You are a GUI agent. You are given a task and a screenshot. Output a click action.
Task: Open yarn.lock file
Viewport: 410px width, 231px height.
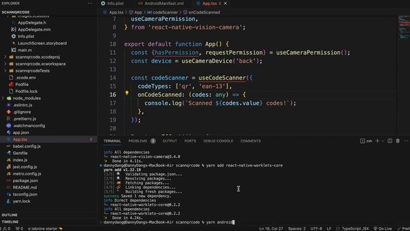tap(21, 201)
